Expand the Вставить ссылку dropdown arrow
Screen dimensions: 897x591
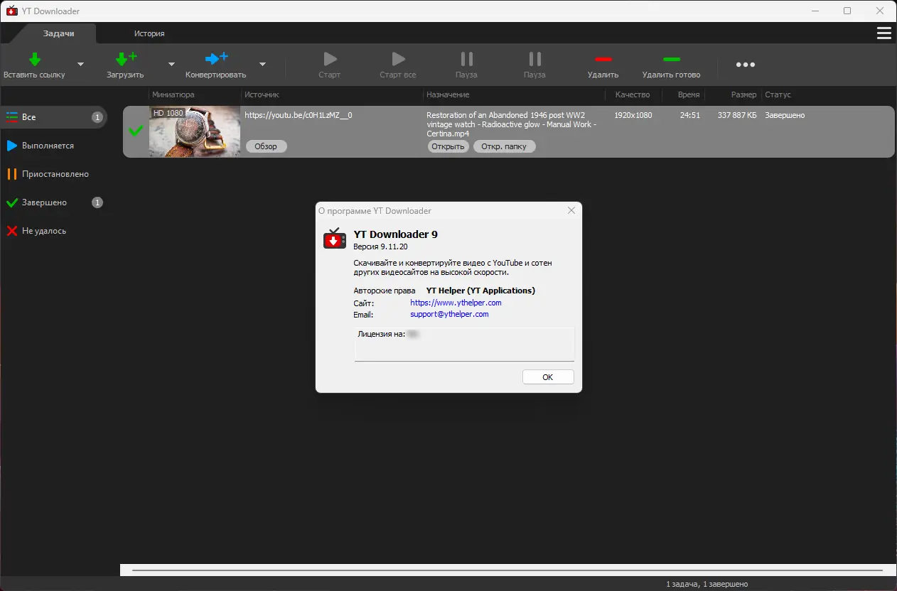click(x=80, y=64)
